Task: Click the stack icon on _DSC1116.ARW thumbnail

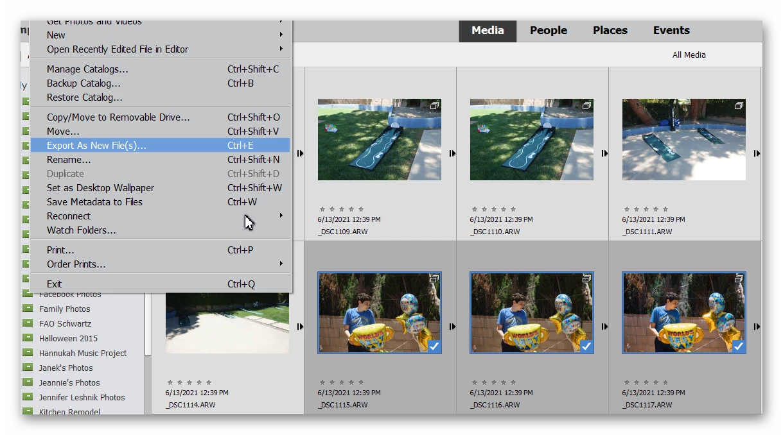Action: coord(587,278)
